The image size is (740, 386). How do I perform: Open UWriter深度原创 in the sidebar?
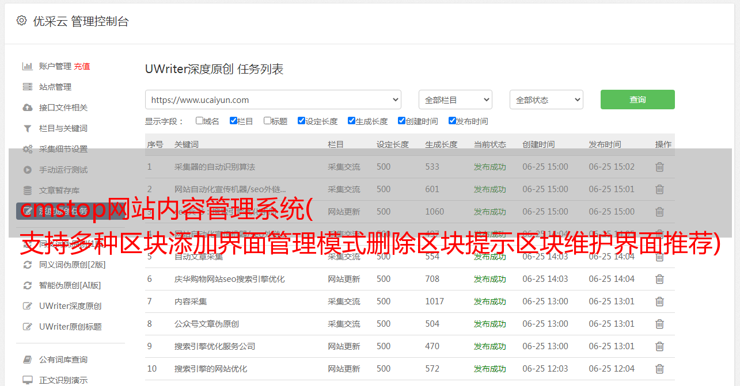tap(70, 306)
